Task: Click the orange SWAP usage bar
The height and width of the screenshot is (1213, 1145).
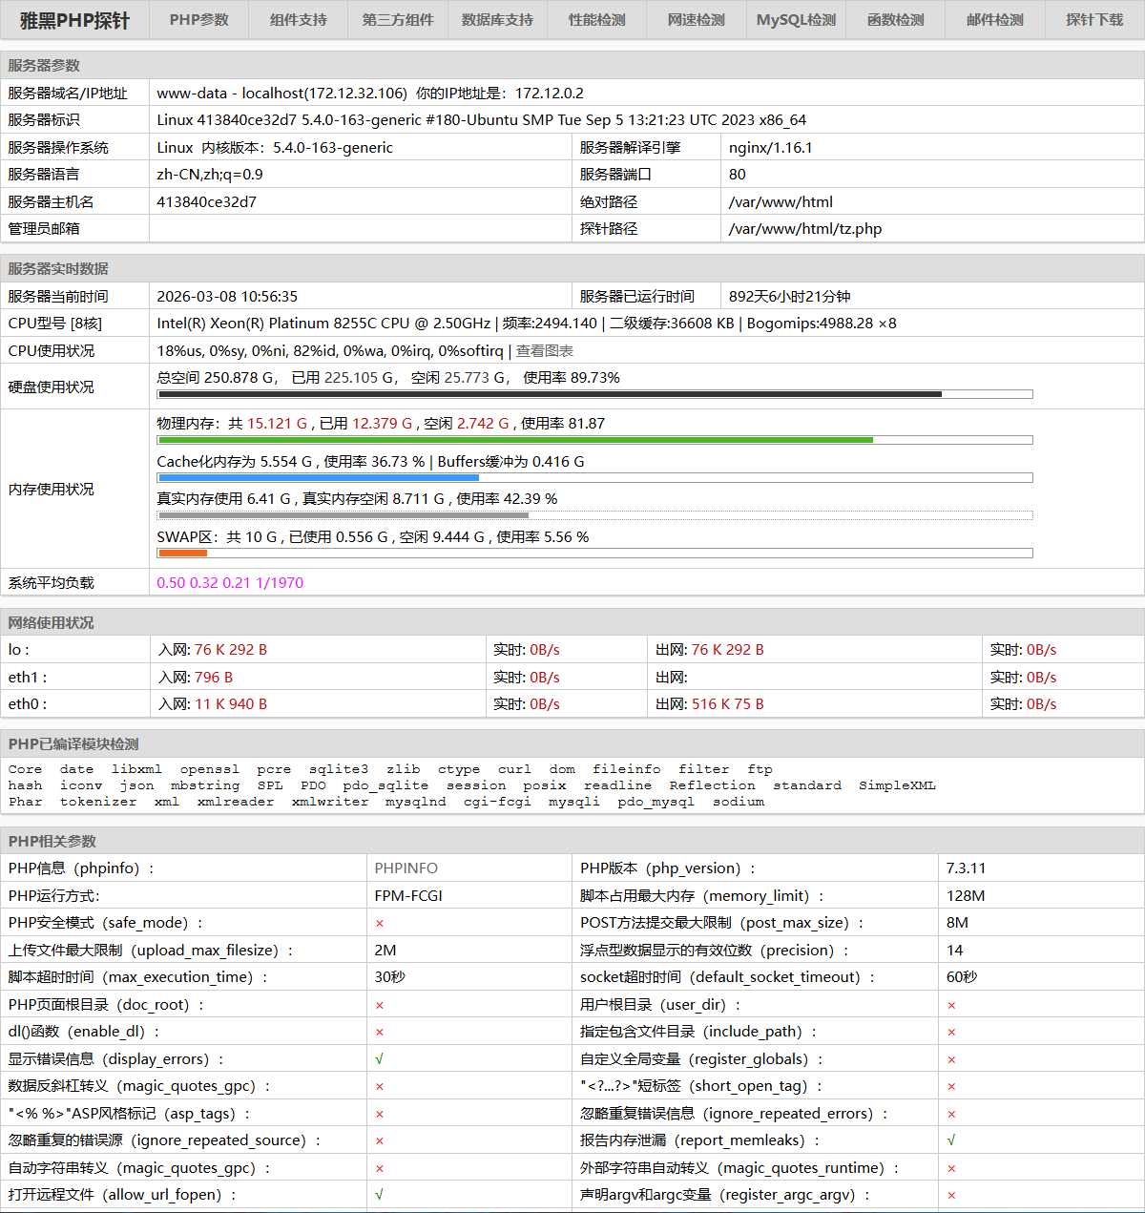Action: 182,553
